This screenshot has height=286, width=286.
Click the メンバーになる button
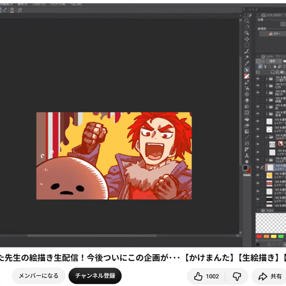[39, 276]
